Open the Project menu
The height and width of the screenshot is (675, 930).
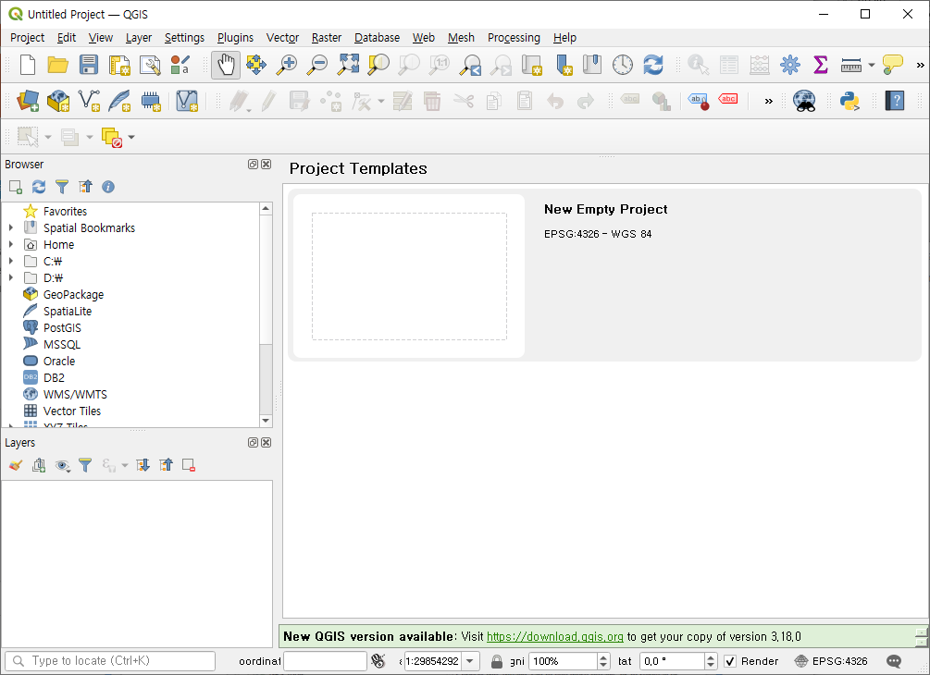[27, 37]
